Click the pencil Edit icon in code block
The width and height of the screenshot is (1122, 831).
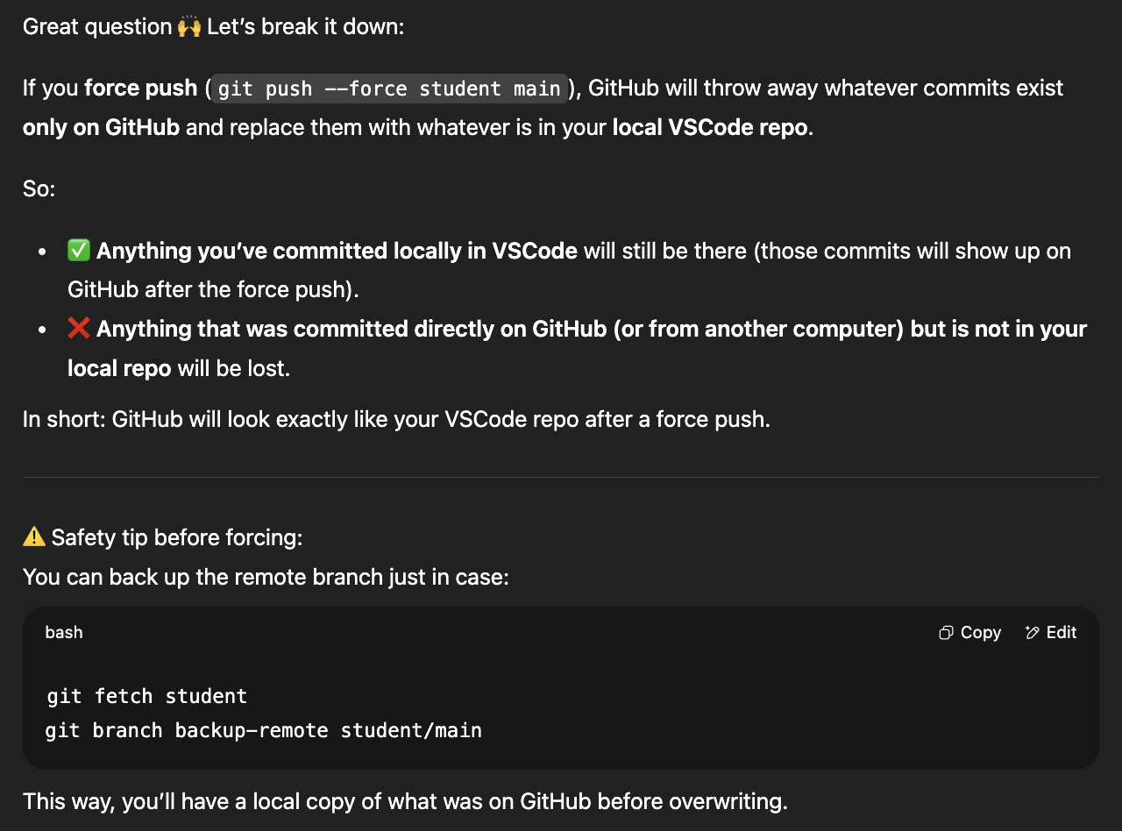pyautogui.click(x=1033, y=633)
